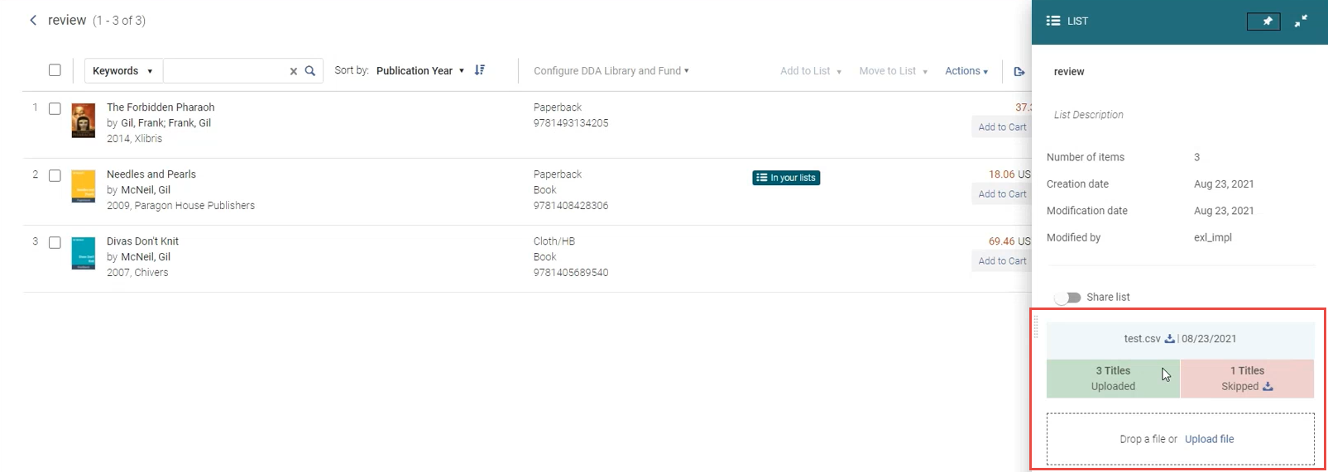This screenshot has width=1328, height=472.
Task: Click the search magnifier icon
Action: click(x=310, y=71)
